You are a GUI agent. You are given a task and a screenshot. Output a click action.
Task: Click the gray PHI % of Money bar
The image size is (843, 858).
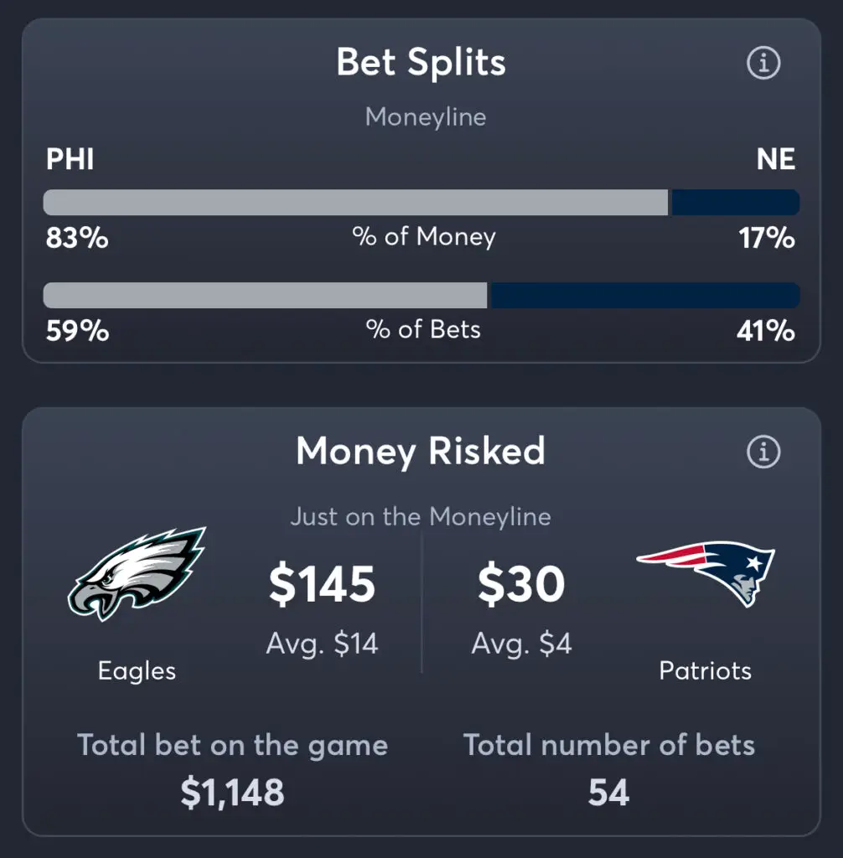click(356, 202)
